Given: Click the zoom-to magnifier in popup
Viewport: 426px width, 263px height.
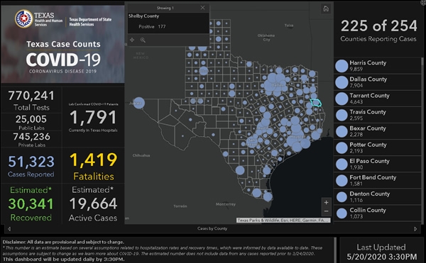Looking at the screenshot, I should (143, 40).
